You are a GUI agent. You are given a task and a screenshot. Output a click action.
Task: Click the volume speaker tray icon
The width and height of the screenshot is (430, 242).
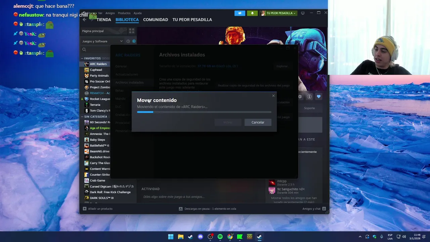404,237
